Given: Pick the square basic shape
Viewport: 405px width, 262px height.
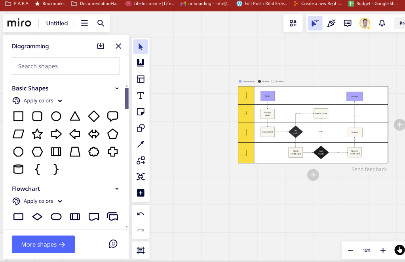Looking at the screenshot, I should pos(18,116).
